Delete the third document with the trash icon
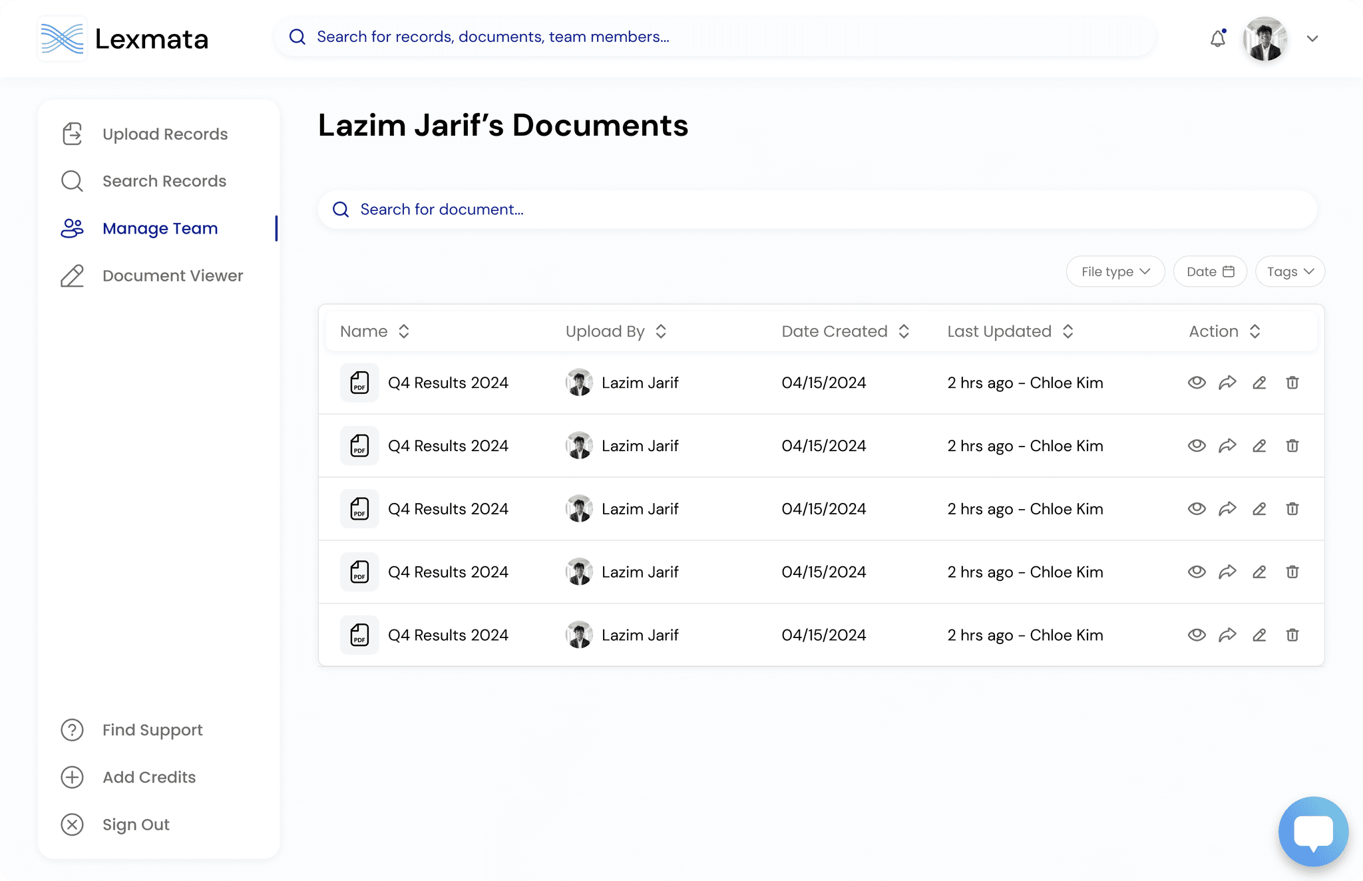1363x881 pixels. [1292, 509]
